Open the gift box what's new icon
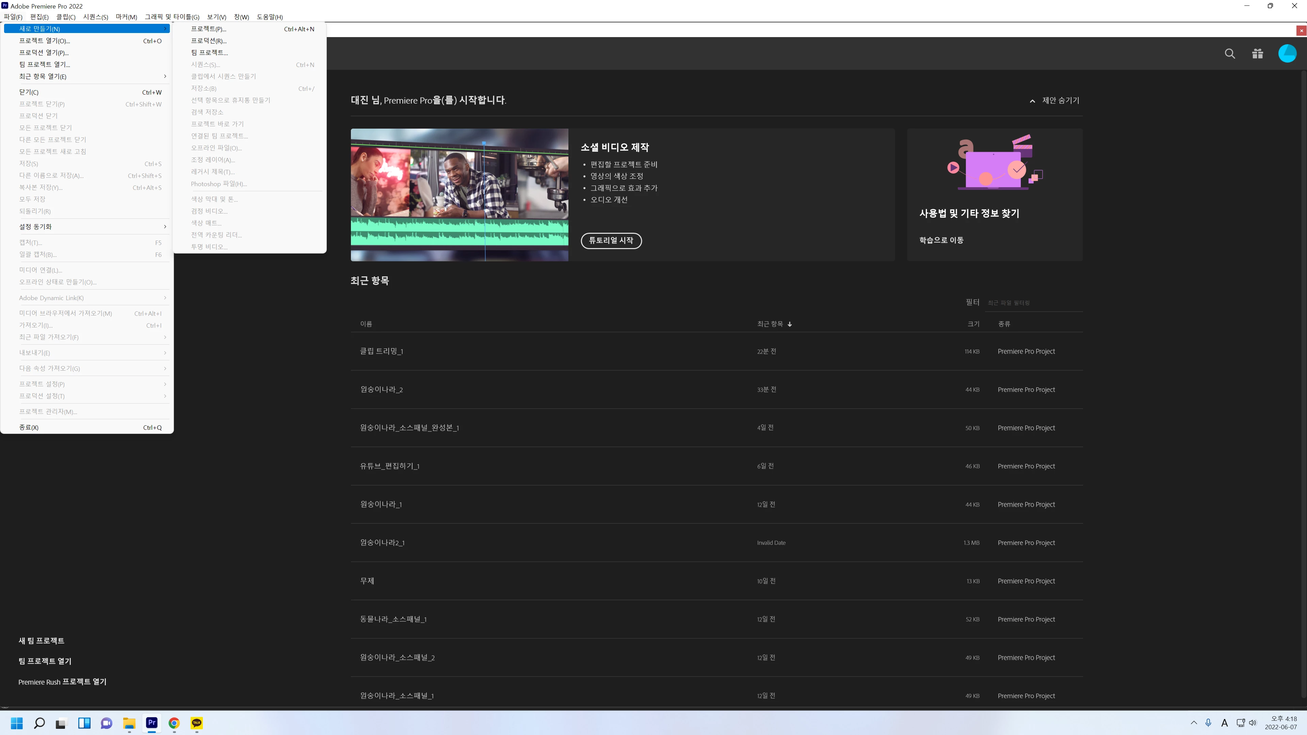 [1257, 54]
